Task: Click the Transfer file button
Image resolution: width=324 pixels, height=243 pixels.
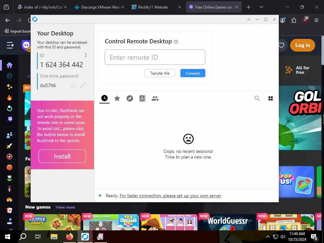Action: point(160,73)
